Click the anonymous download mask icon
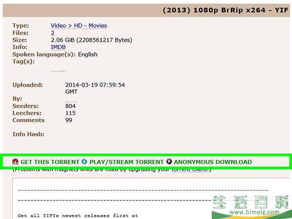The width and height of the screenshot is (292, 219). tap(169, 162)
